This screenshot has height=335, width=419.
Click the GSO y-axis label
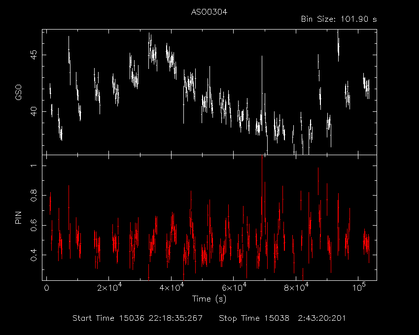click(x=18, y=92)
